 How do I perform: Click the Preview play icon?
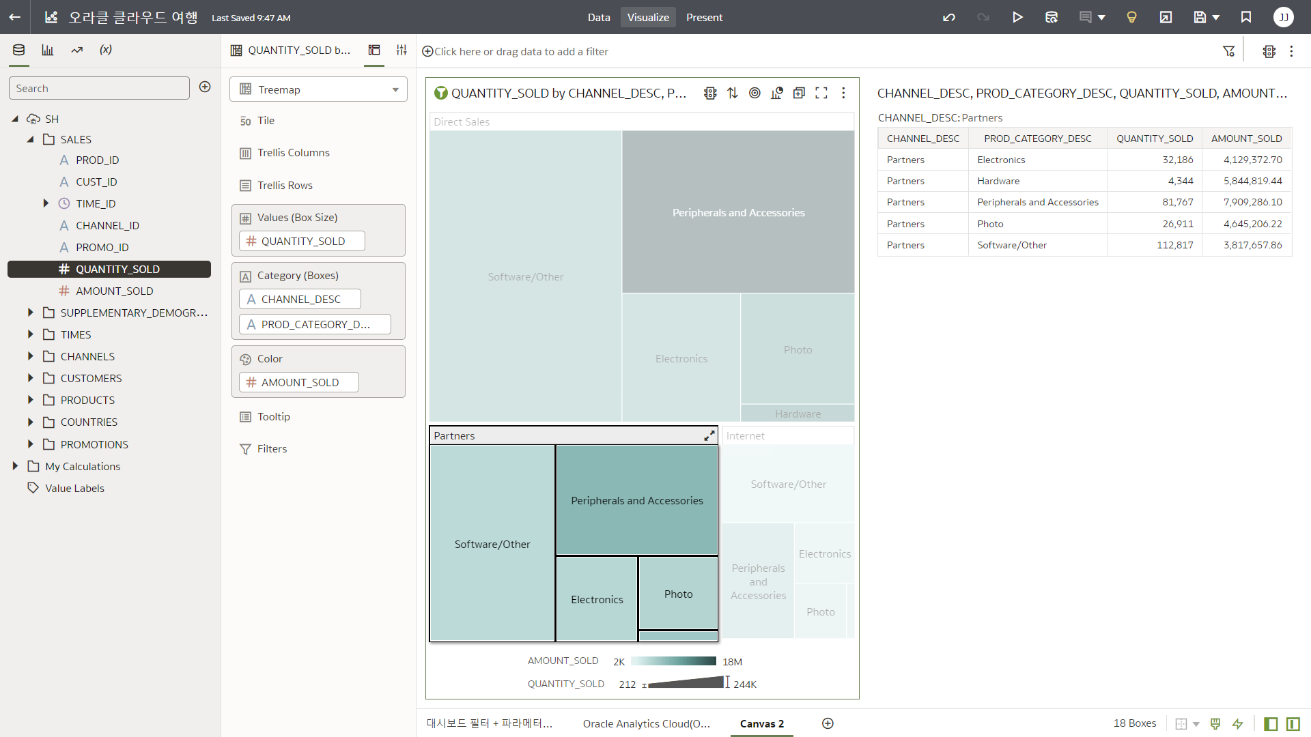pos(1017,17)
